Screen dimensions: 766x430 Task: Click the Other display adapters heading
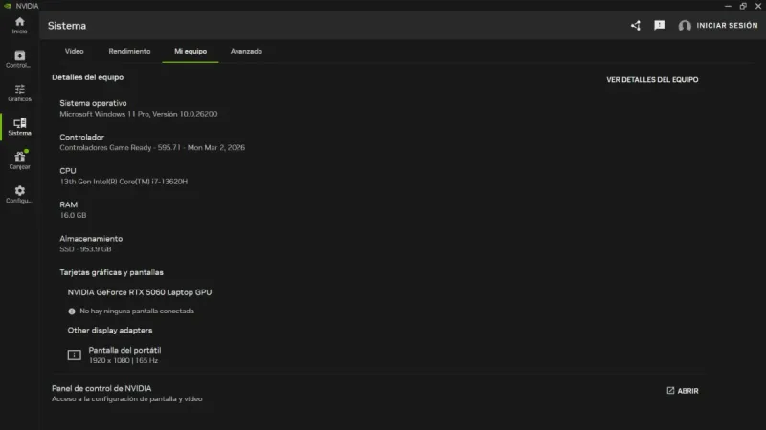coord(110,331)
